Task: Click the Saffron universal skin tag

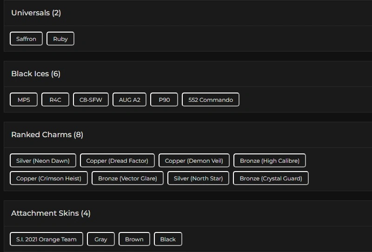Action: pyautogui.click(x=26, y=39)
